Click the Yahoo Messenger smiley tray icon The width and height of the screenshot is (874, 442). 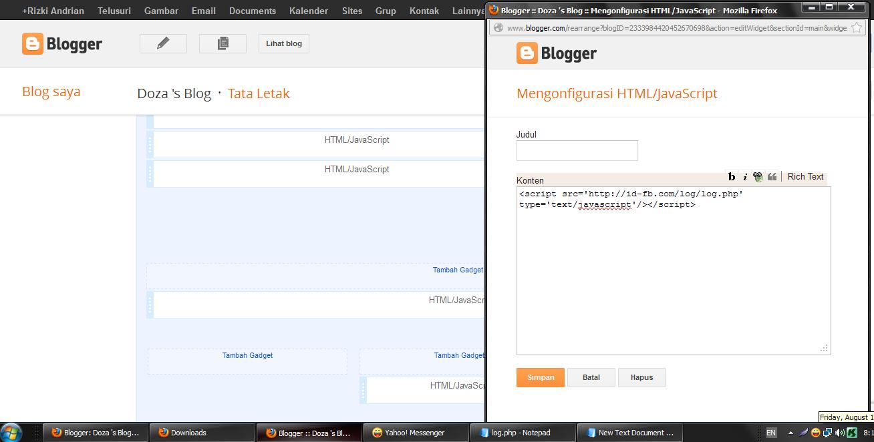pos(816,433)
